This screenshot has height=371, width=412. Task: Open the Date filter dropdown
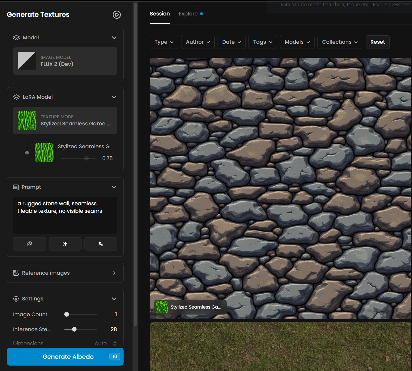[231, 42]
